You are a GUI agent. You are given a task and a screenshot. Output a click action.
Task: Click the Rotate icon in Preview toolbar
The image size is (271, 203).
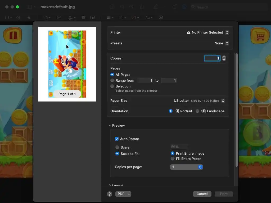click(x=175, y=7)
